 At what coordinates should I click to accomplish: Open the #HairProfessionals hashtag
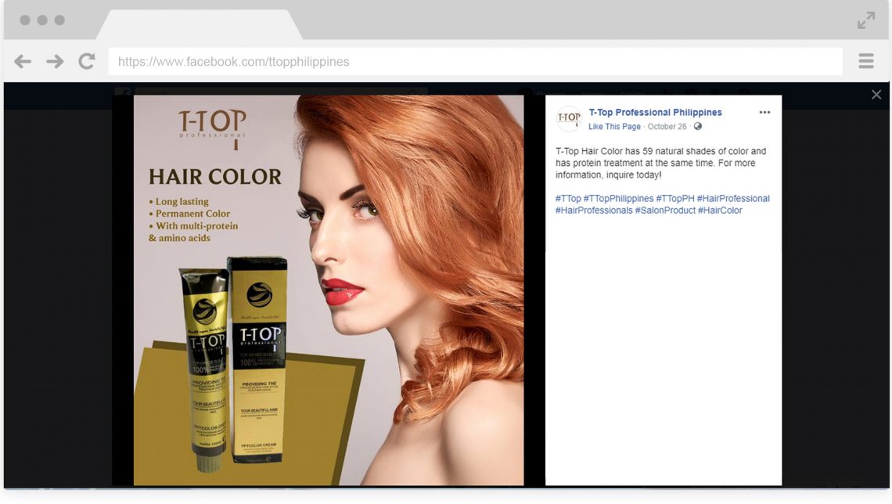click(x=594, y=211)
